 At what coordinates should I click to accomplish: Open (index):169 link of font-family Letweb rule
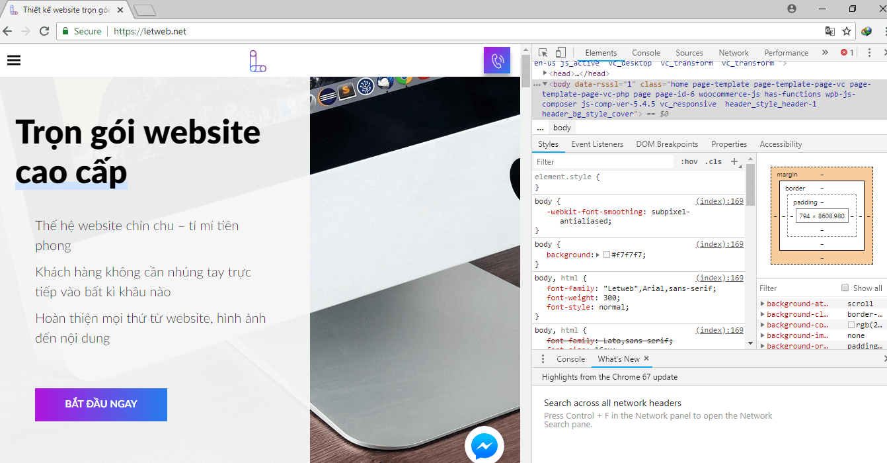coord(720,278)
